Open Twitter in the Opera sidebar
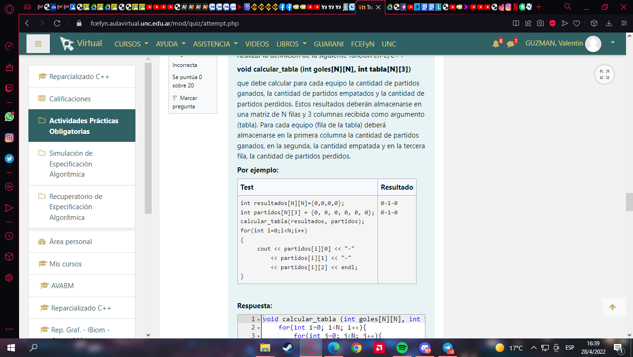The image size is (633, 357). (x=9, y=159)
